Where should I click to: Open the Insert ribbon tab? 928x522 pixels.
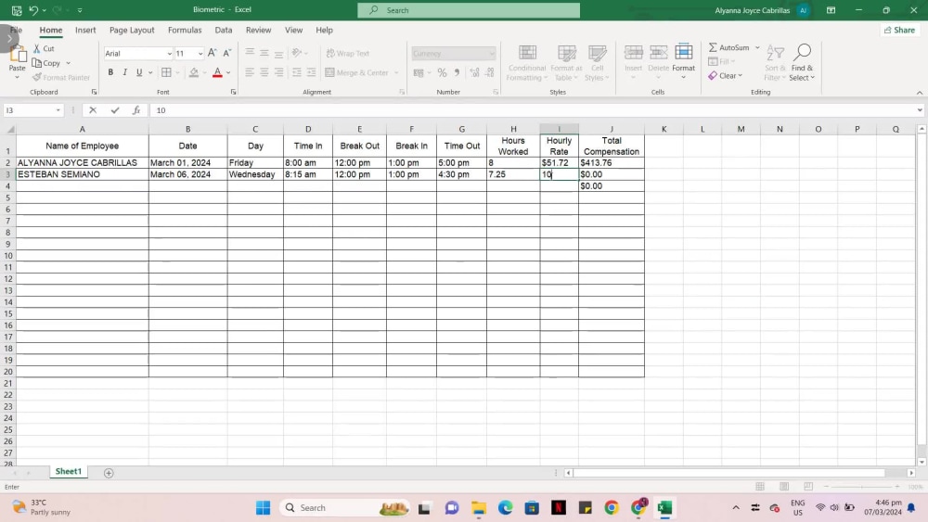point(85,31)
